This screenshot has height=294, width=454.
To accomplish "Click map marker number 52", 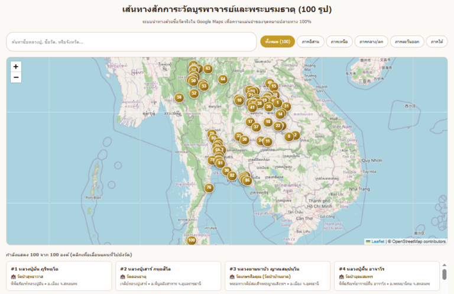I will [194, 93].
